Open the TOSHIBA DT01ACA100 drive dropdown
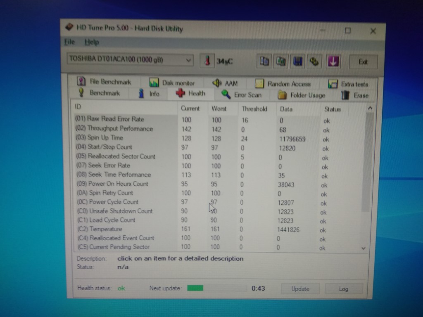The image size is (423, 317). 130,59
